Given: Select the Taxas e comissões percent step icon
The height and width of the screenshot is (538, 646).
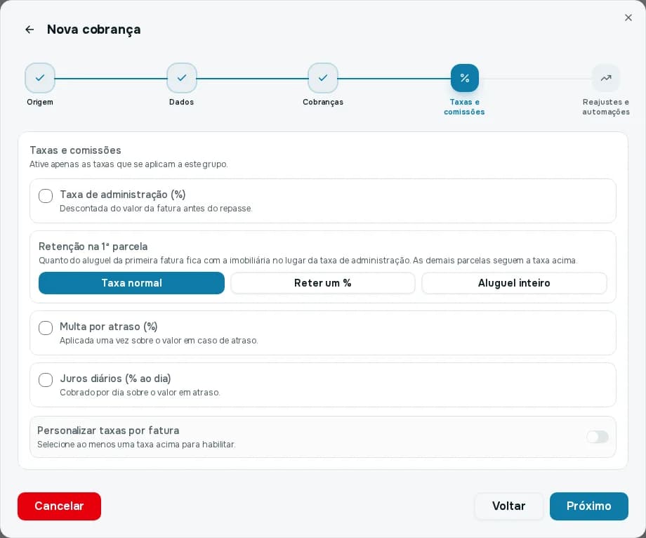Looking at the screenshot, I should coord(465,78).
